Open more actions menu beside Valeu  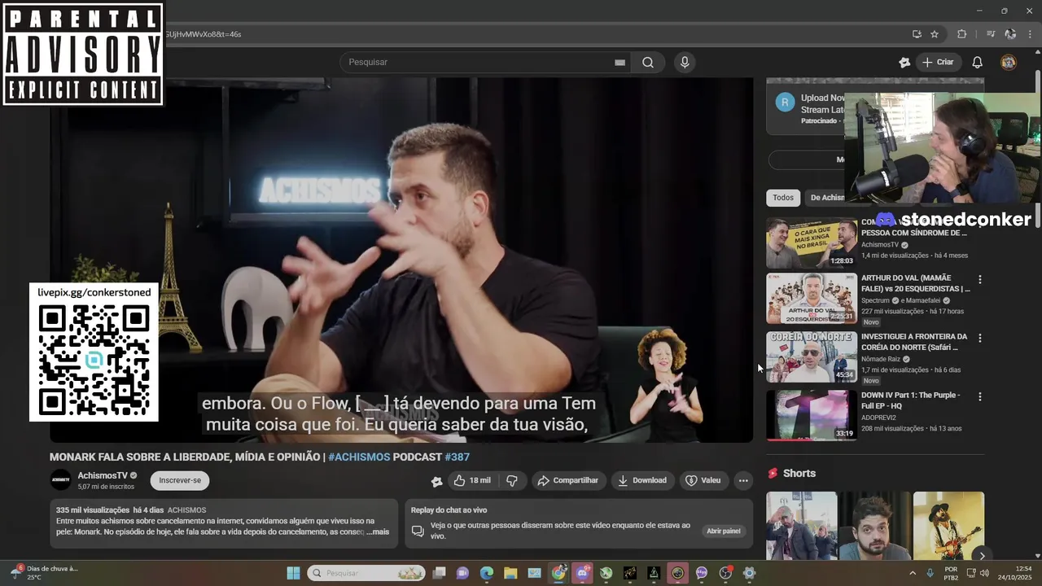point(743,480)
